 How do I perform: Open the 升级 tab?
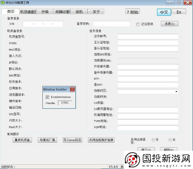coord(45,12)
